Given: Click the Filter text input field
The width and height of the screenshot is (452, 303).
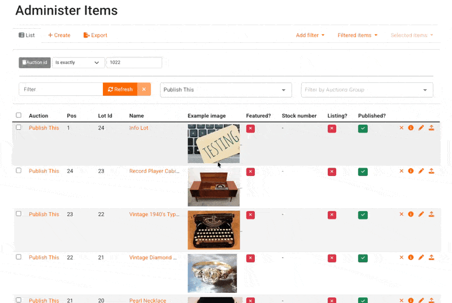Looking at the screenshot, I should (x=61, y=90).
